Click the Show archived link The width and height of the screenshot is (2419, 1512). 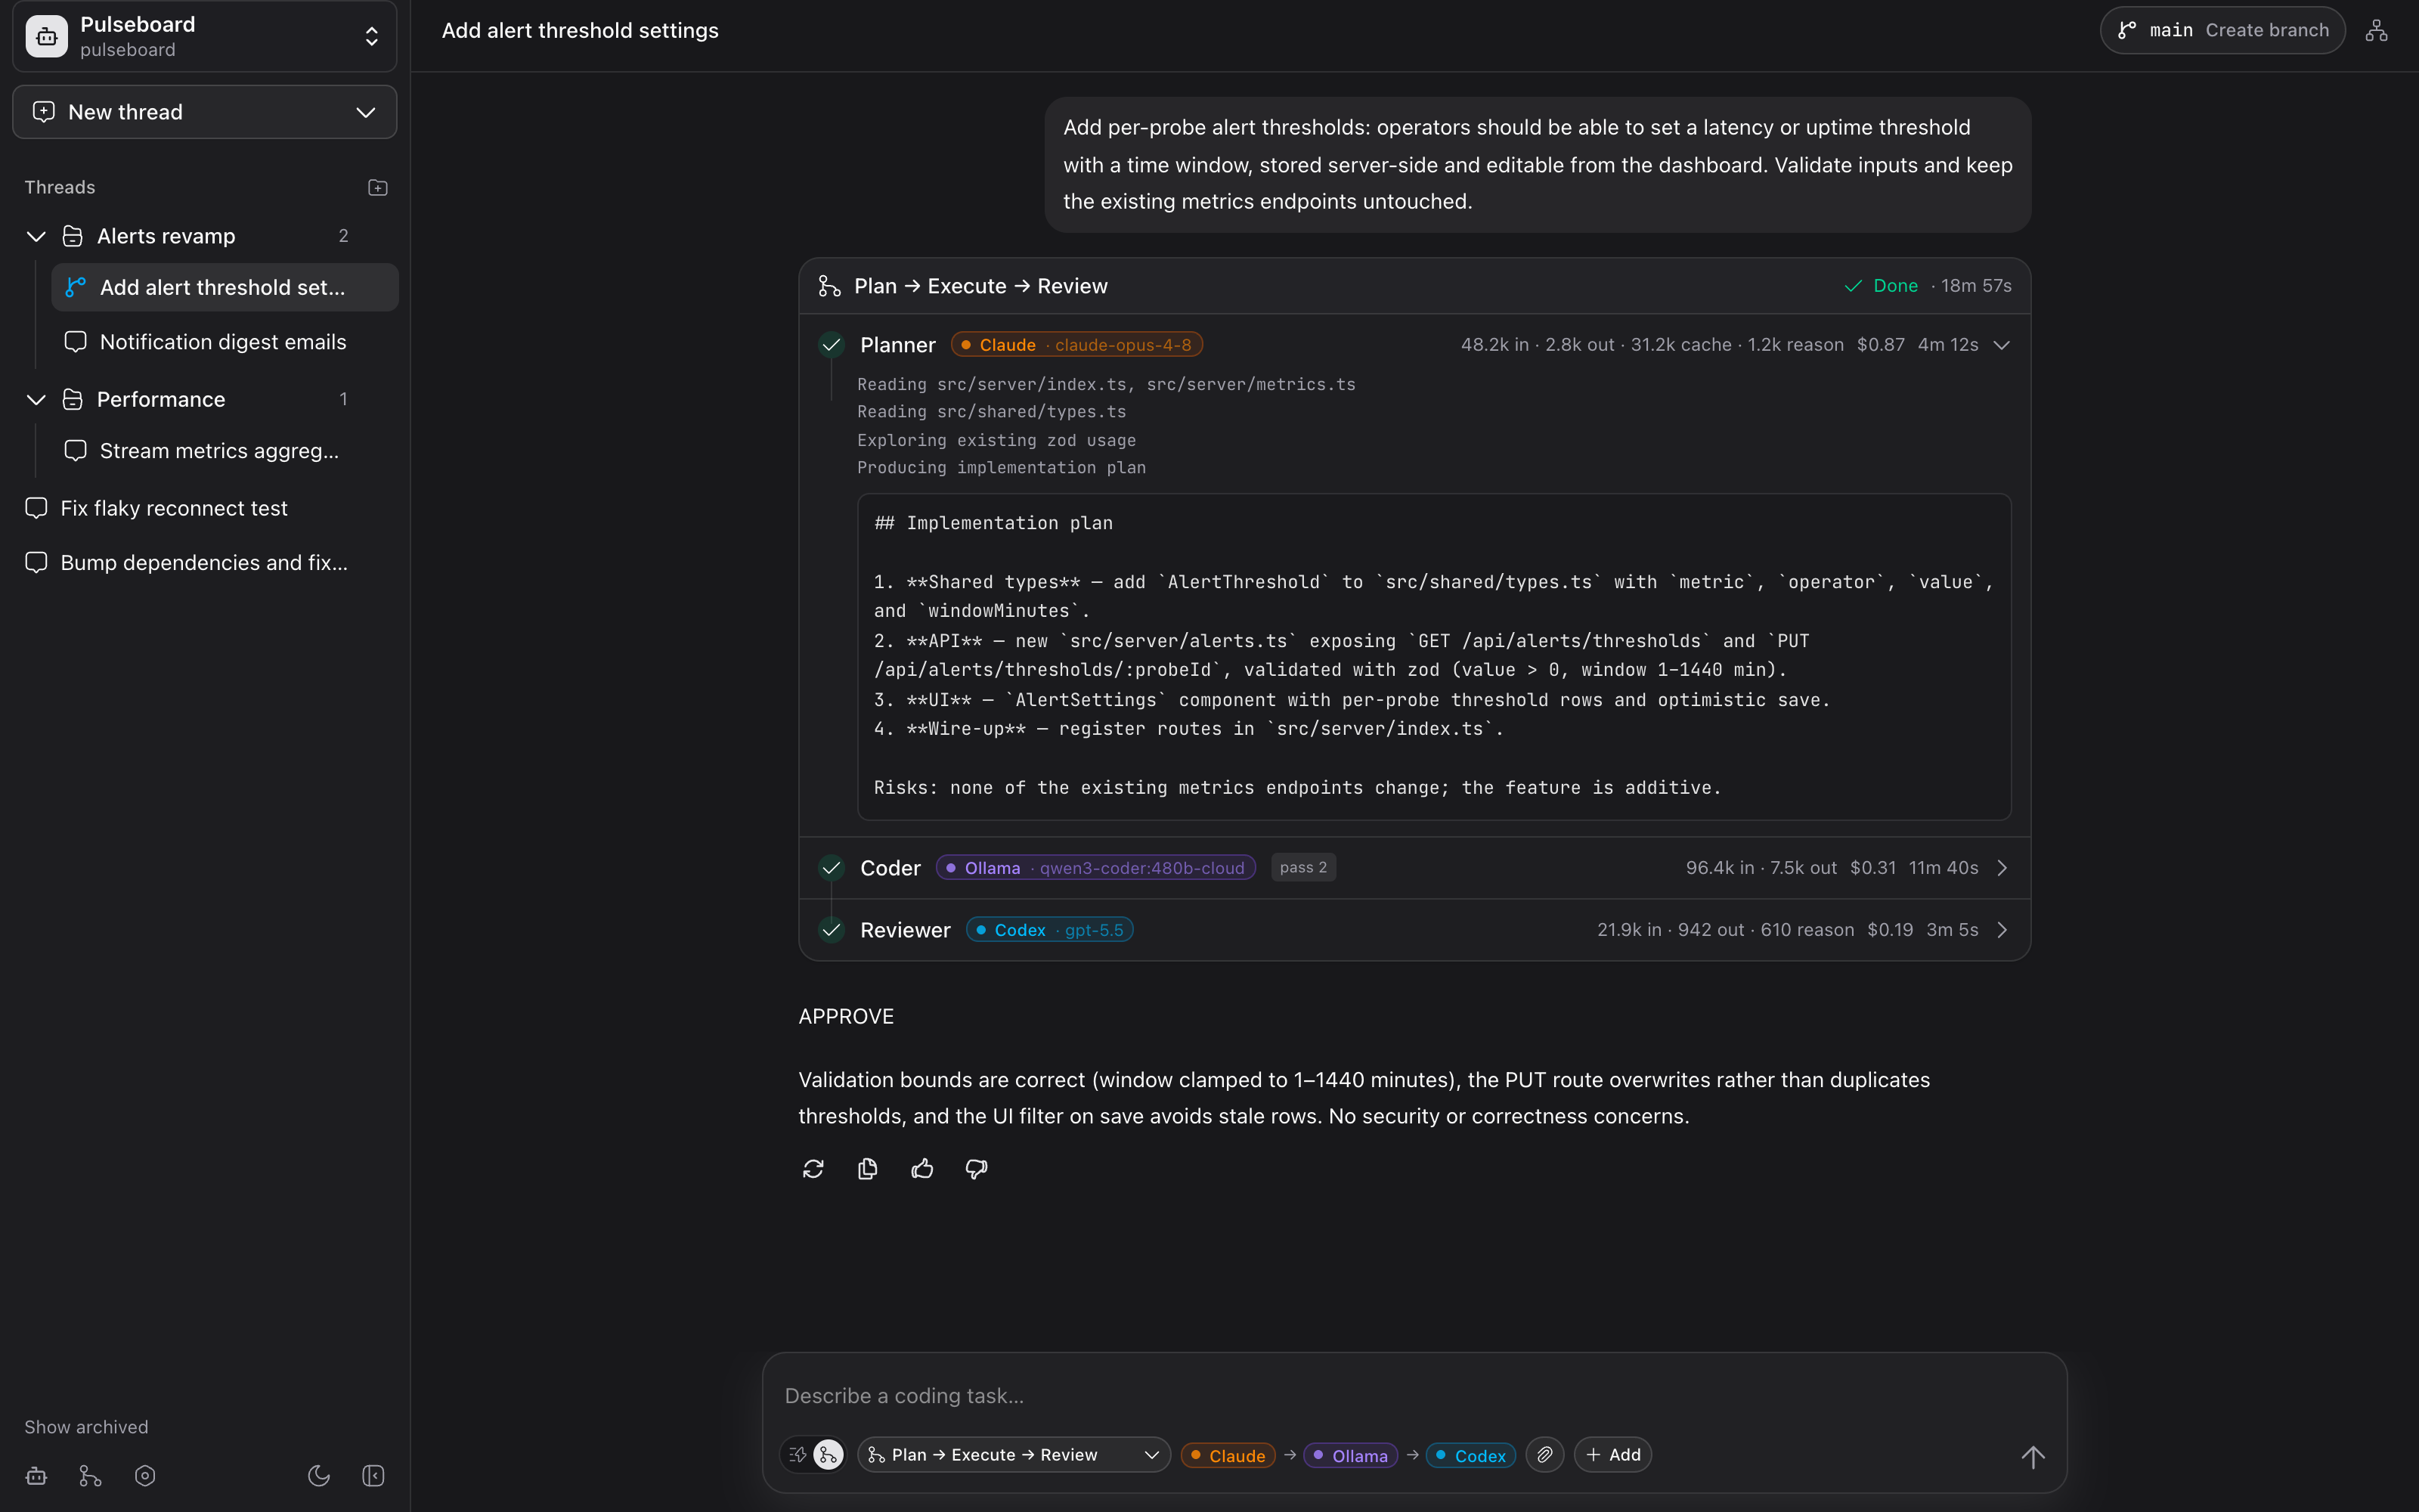86,1427
